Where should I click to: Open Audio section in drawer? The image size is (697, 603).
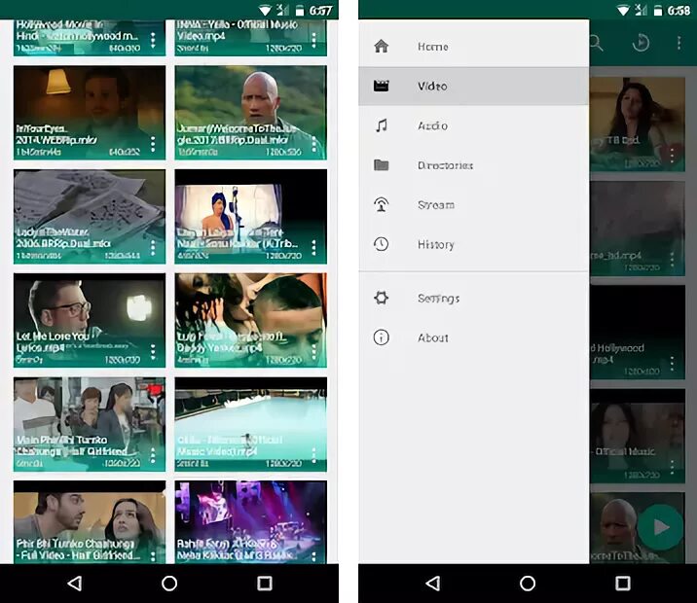tap(473, 125)
